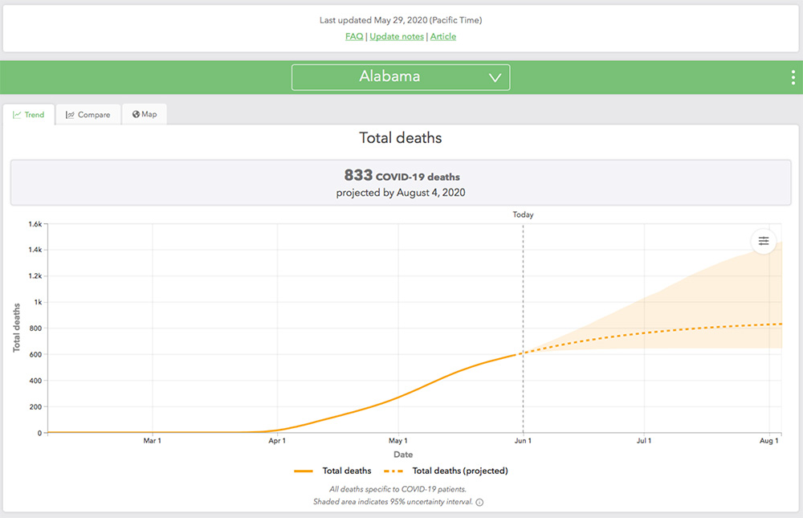Viewport: 803px width, 518px height.
Task: Click the info icon beside uncertainty interval
Action: (x=479, y=503)
